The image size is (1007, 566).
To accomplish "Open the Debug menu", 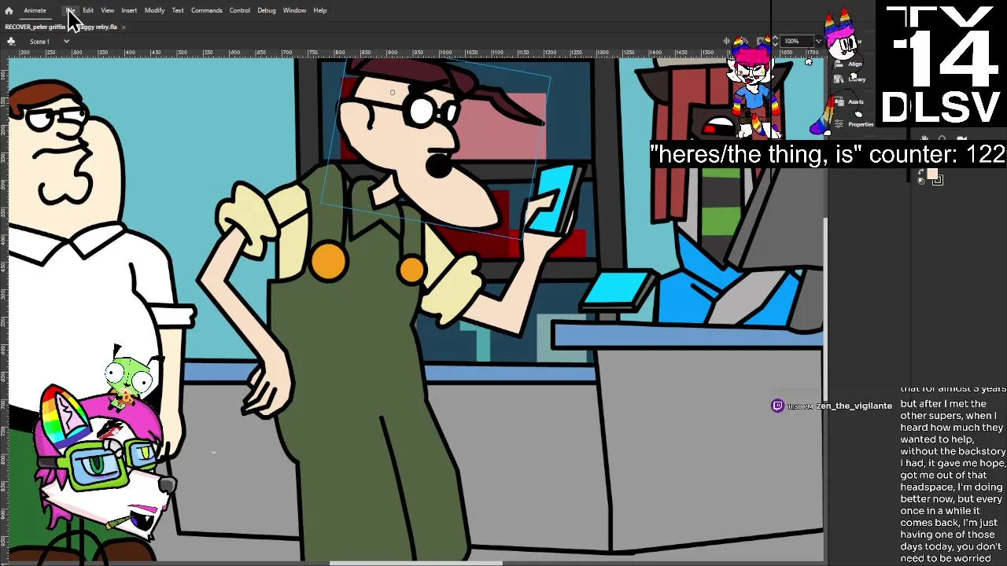I will (x=267, y=10).
